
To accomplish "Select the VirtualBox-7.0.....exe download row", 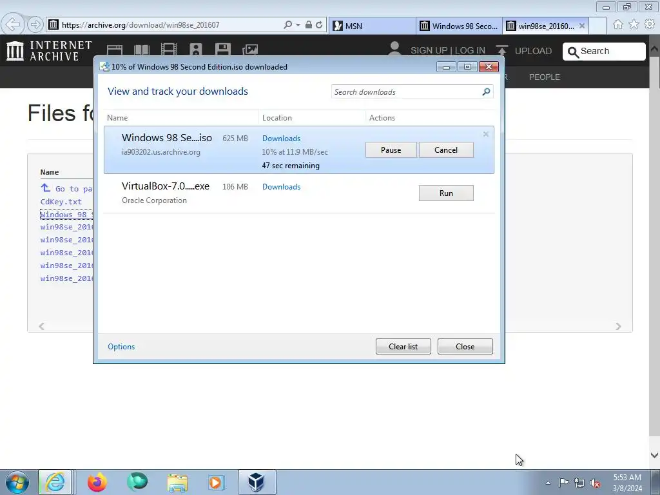I will (x=299, y=193).
